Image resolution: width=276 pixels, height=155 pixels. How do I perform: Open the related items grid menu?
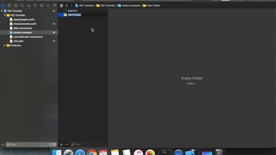tap(61, 6)
